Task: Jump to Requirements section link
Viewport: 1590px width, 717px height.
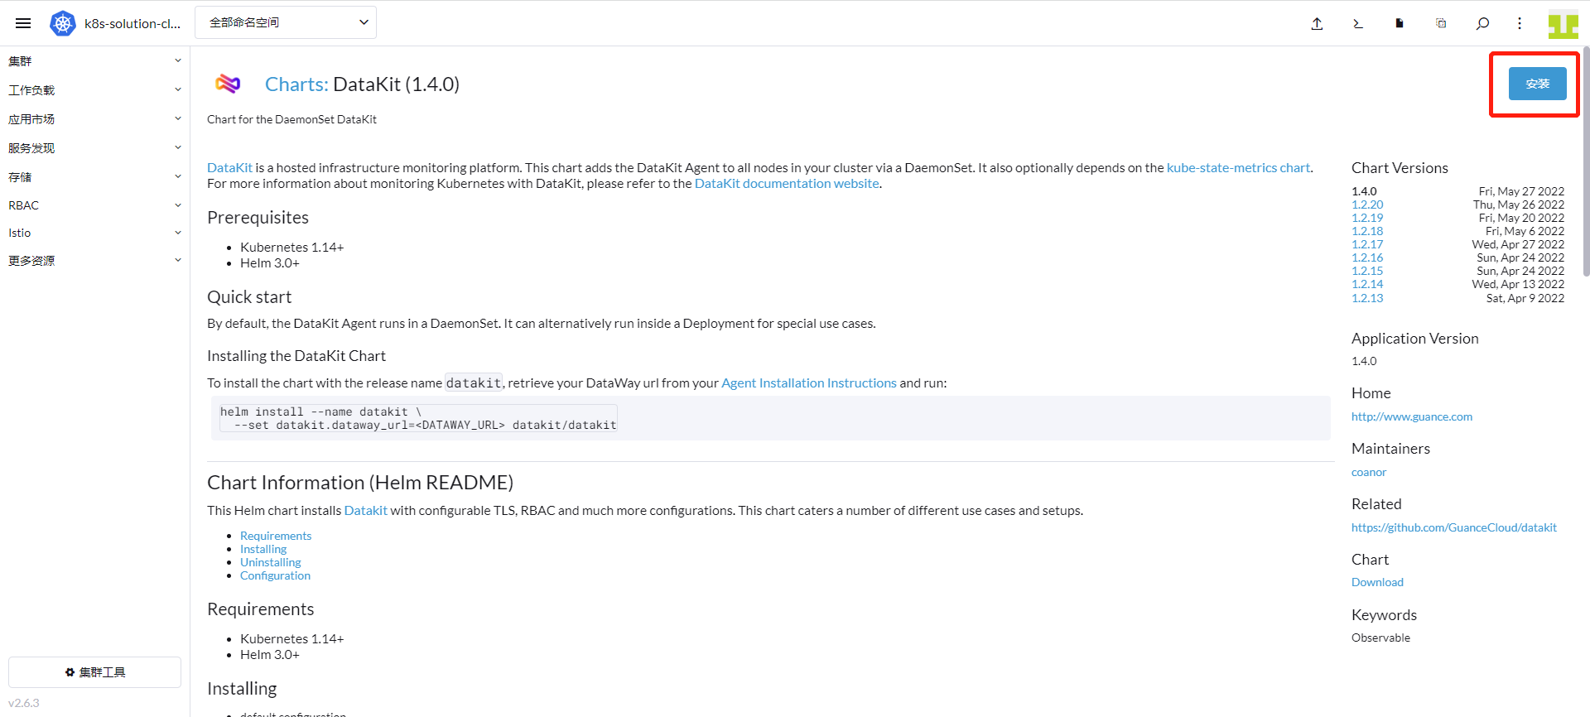Action: click(276, 536)
